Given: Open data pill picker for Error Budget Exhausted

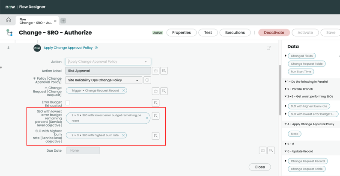Looking at the screenshot, I should (x=156, y=103).
